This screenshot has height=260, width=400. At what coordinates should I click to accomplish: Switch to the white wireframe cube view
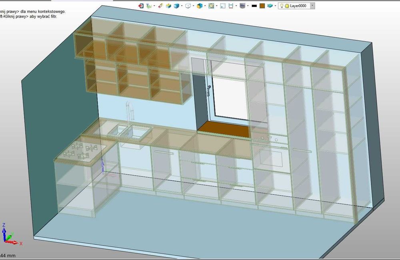(x=188, y=6)
